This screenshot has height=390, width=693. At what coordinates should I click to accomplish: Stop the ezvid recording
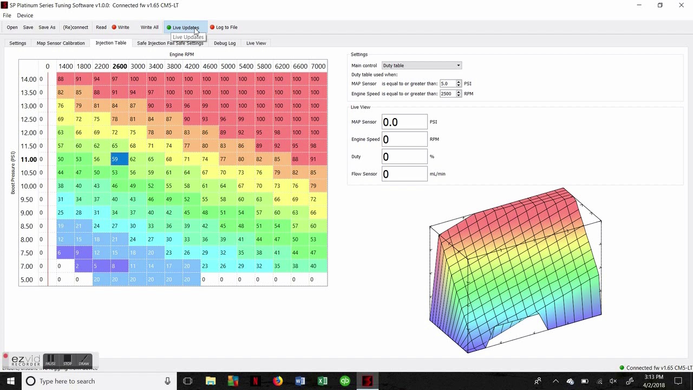(x=68, y=360)
